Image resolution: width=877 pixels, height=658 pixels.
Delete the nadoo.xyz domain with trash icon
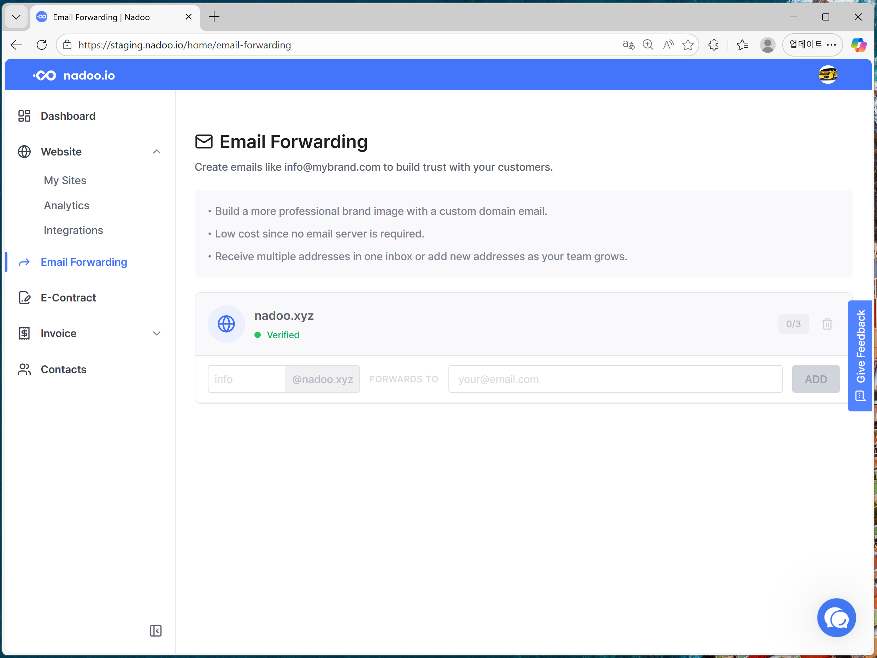pos(827,324)
